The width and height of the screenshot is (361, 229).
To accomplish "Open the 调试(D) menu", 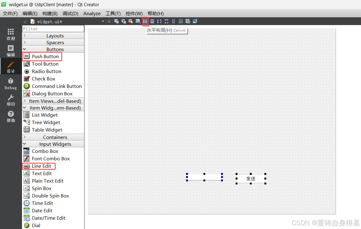I will click(x=71, y=14).
